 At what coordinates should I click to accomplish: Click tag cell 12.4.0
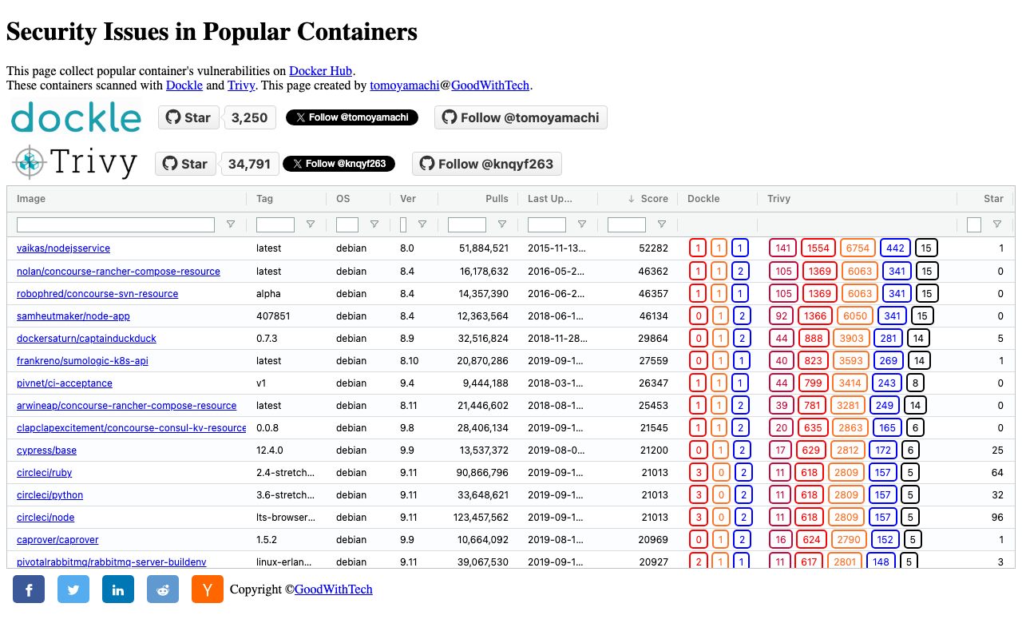270,450
